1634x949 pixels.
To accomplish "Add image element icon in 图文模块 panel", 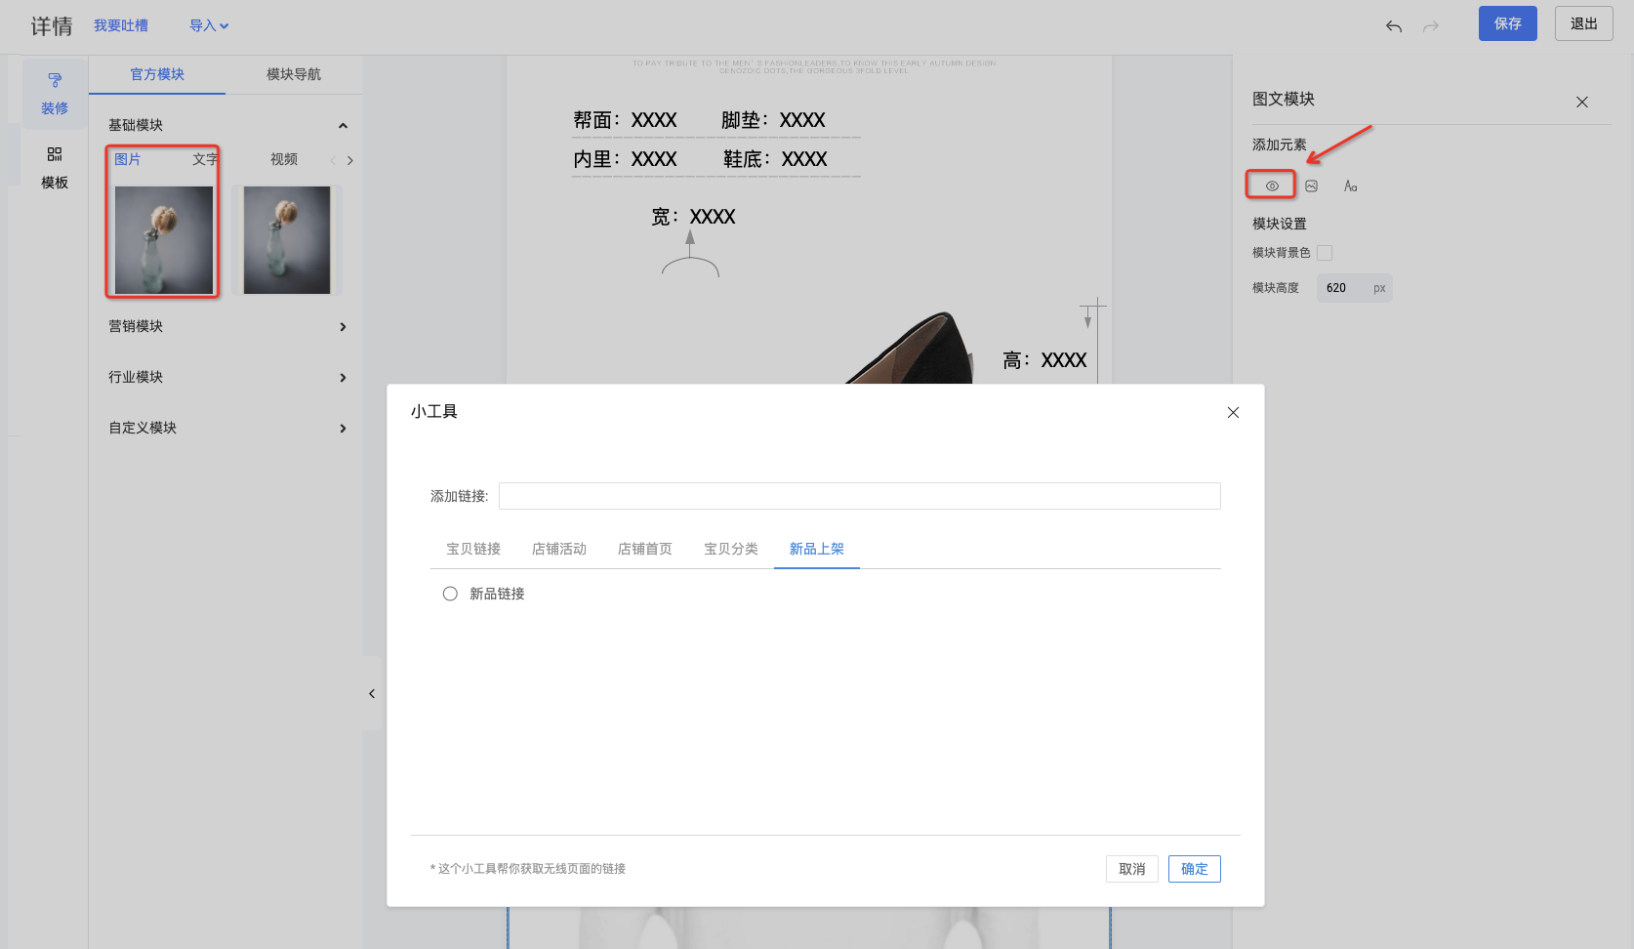I will click(1312, 186).
